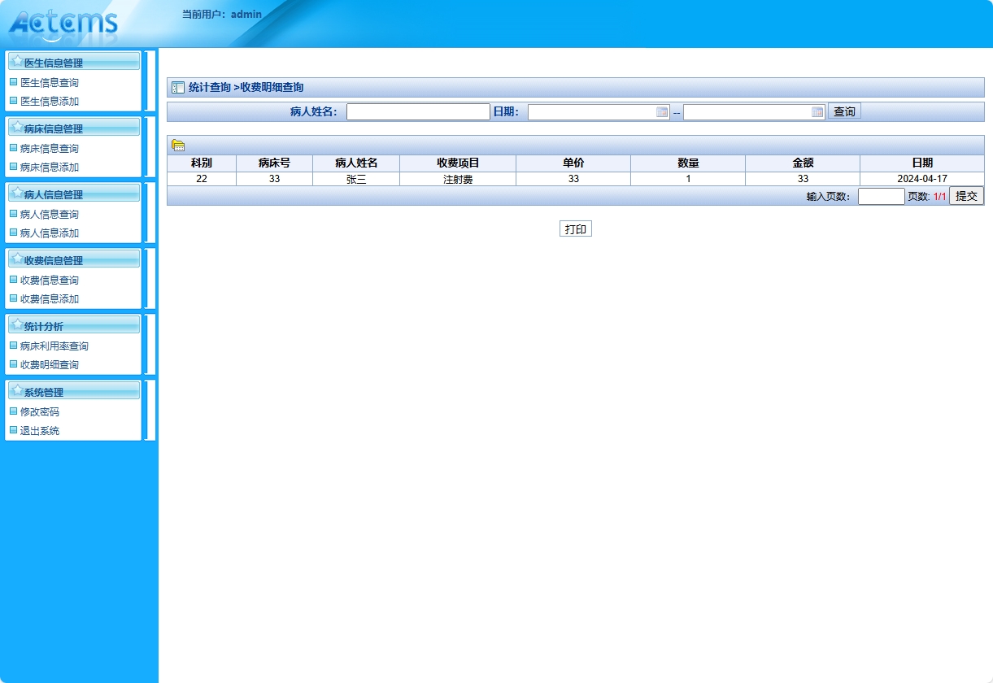The width and height of the screenshot is (993, 683).
Task: Open 医生信息查询 page
Action: (50, 83)
